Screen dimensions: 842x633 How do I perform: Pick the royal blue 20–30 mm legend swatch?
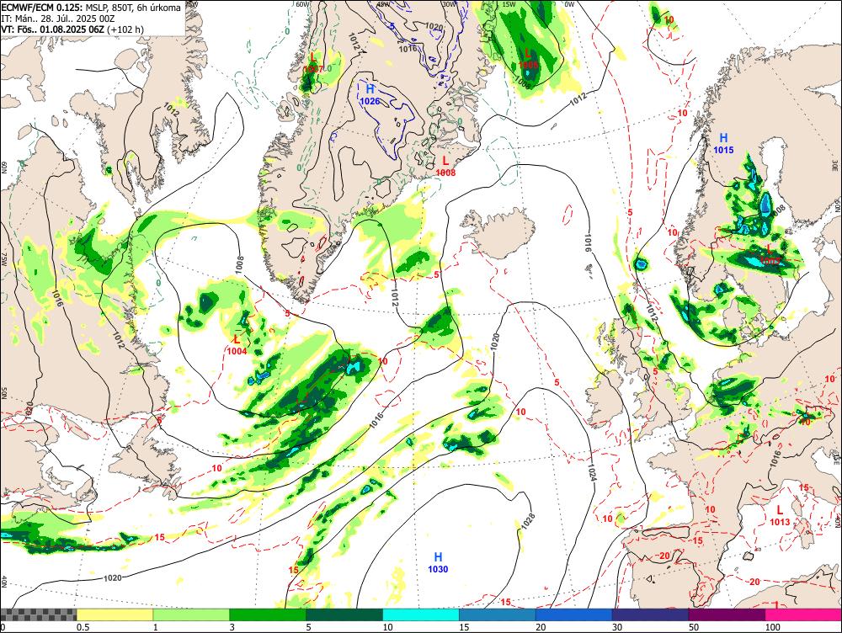574,614
